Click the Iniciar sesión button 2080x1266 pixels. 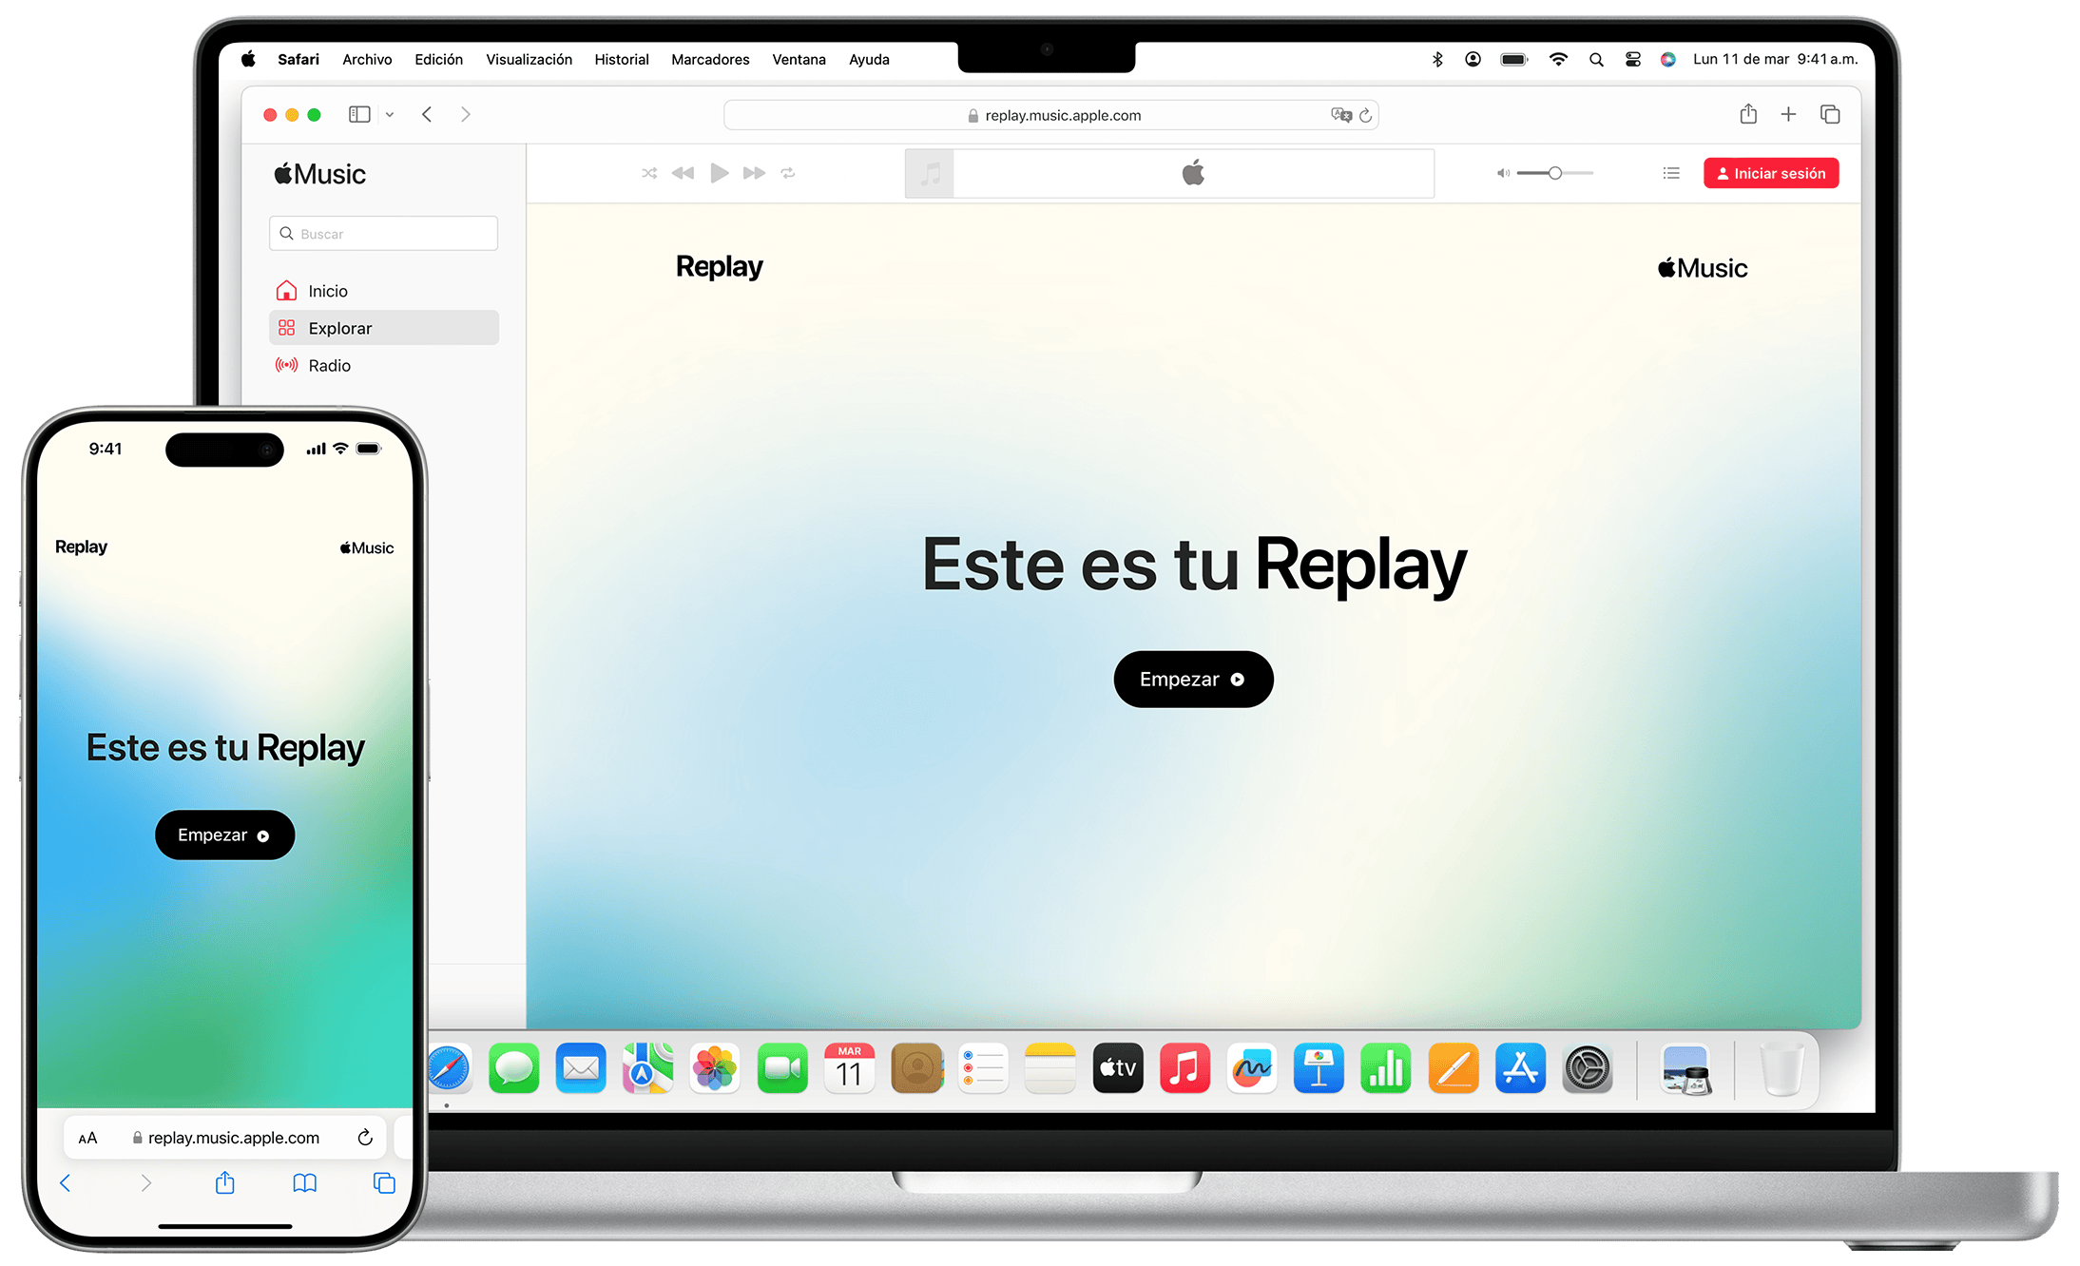(1771, 173)
